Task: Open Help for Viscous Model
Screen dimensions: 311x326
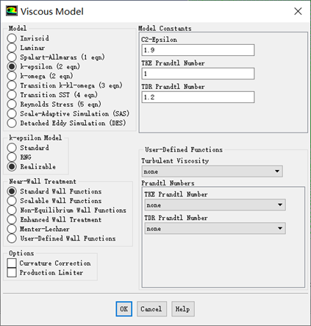Action: pos(183,309)
